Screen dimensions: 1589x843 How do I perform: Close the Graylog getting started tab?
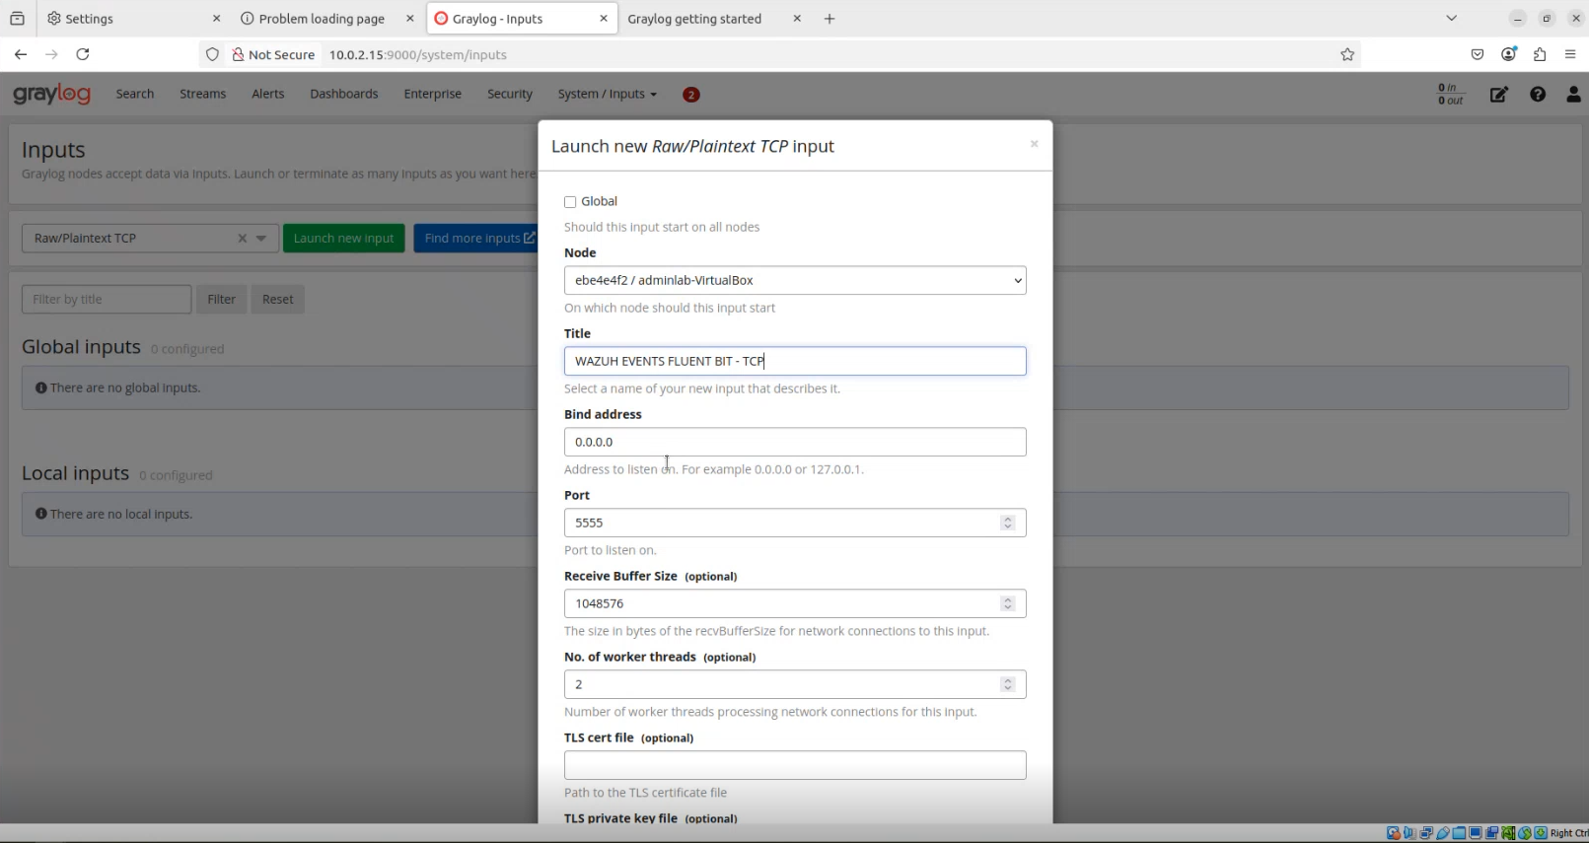[x=797, y=19]
